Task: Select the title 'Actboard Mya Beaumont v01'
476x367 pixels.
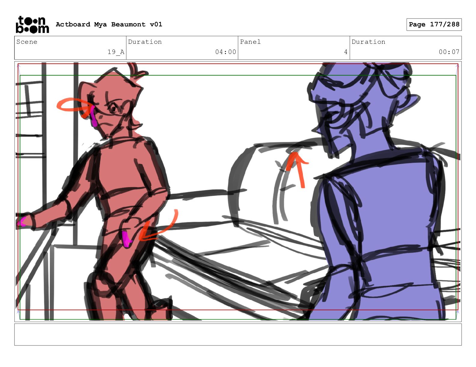Action: click(109, 24)
